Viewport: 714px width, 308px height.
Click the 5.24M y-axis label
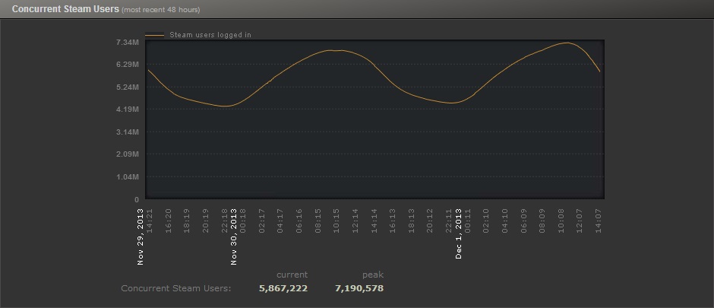(x=128, y=87)
